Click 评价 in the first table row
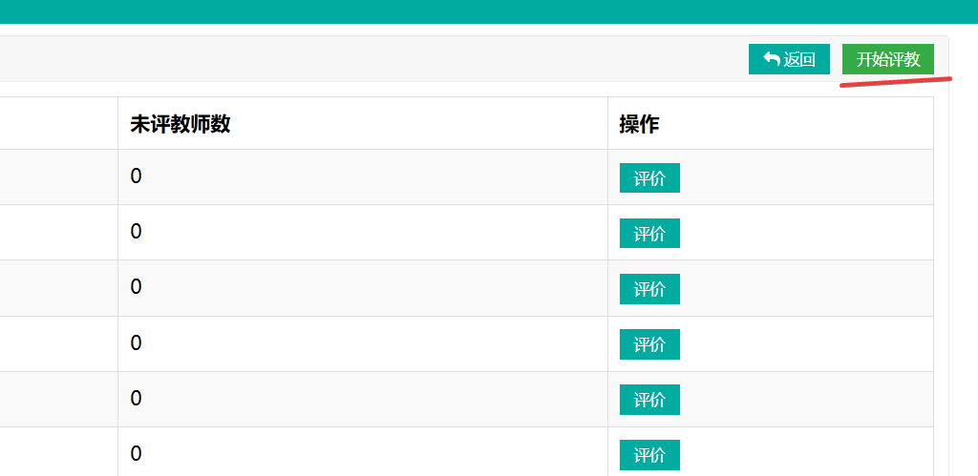The image size is (978, 476). (x=649, y=178)
